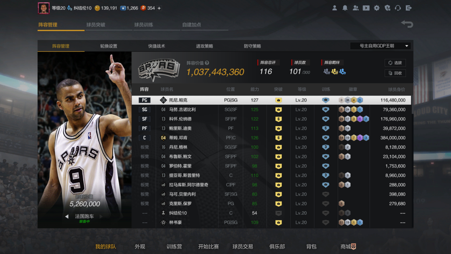The image size is (451, 254).
Task: Show previous equipped moment card arrow
Action: point(67,216)
